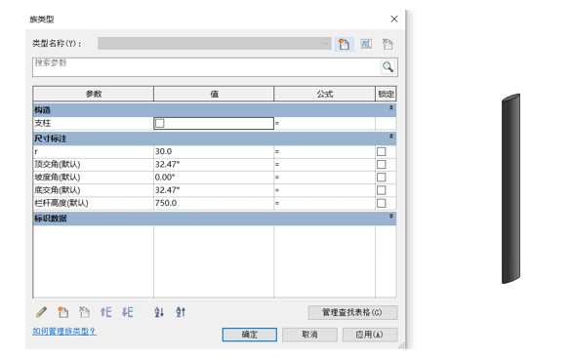This screenshot has width=571, height=358.
Task: Sort parameters in ascending order
Action: pyautogui.click(x=159, y=312)
